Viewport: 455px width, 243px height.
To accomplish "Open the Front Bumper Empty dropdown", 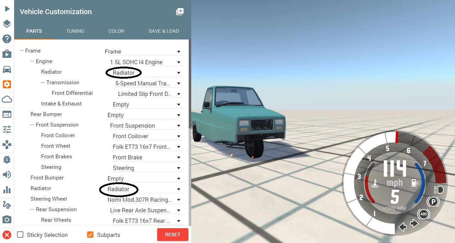I will coord(145,178).
